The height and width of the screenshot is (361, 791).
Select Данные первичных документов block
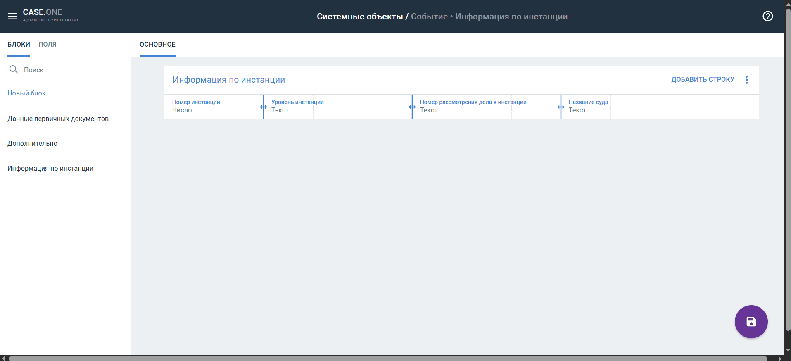click(x=58, y=119)
